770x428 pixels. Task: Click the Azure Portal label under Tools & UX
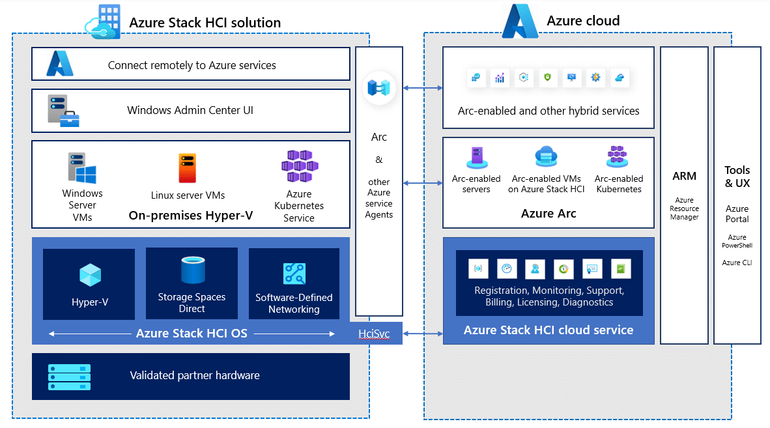click(737, 214)
